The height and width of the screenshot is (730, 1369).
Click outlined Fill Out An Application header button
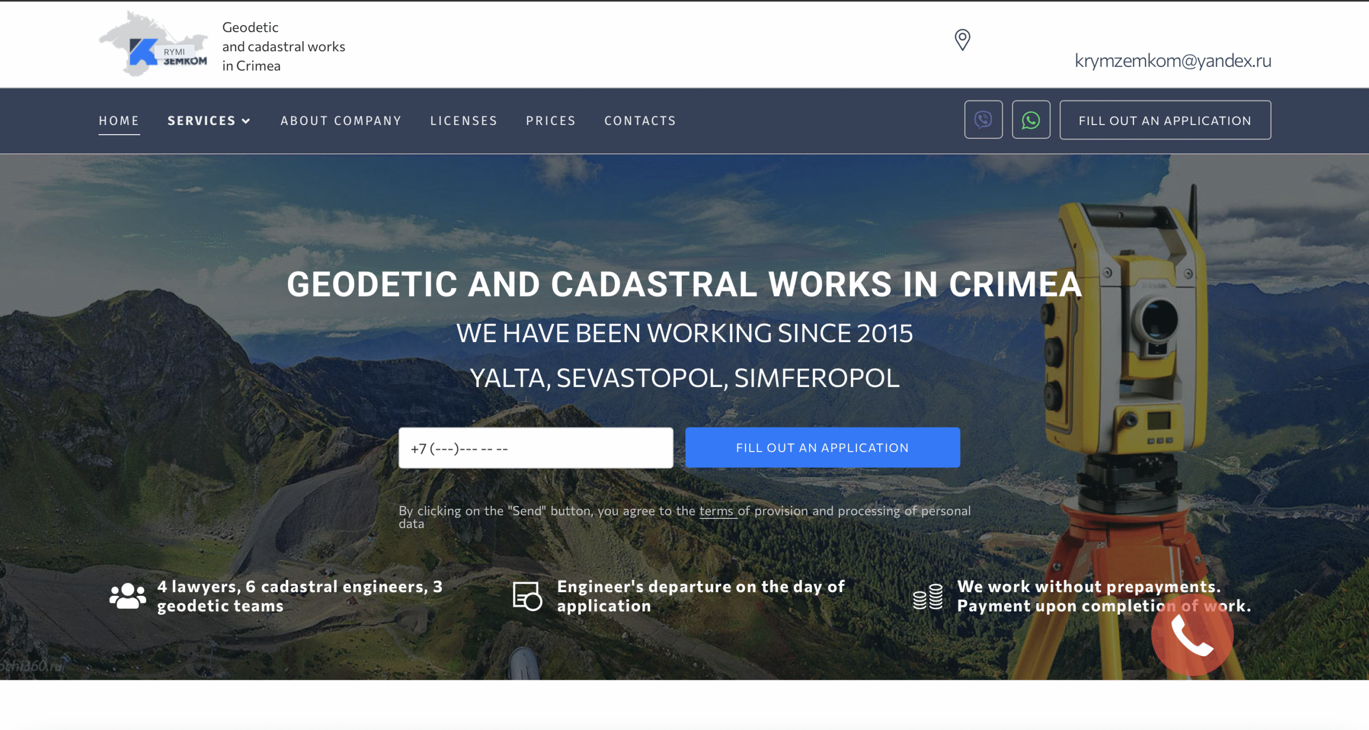(1165, 120)
